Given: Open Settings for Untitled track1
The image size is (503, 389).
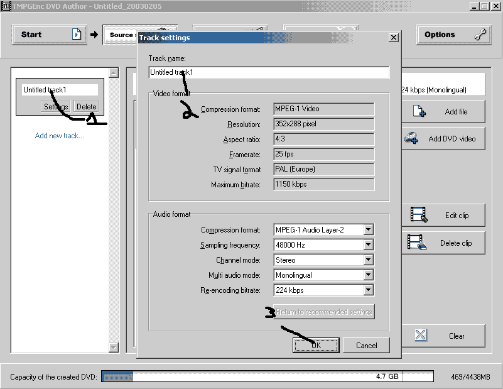Looking at the screenshot, I should click(55, 106).
